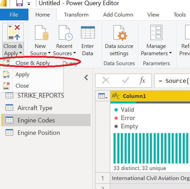
Task: Click the Manage Parameters icon
Action: coord(156,32)
